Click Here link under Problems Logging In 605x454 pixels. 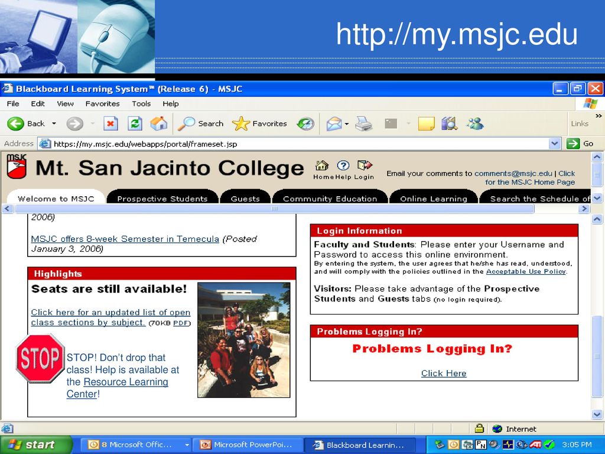444,374
